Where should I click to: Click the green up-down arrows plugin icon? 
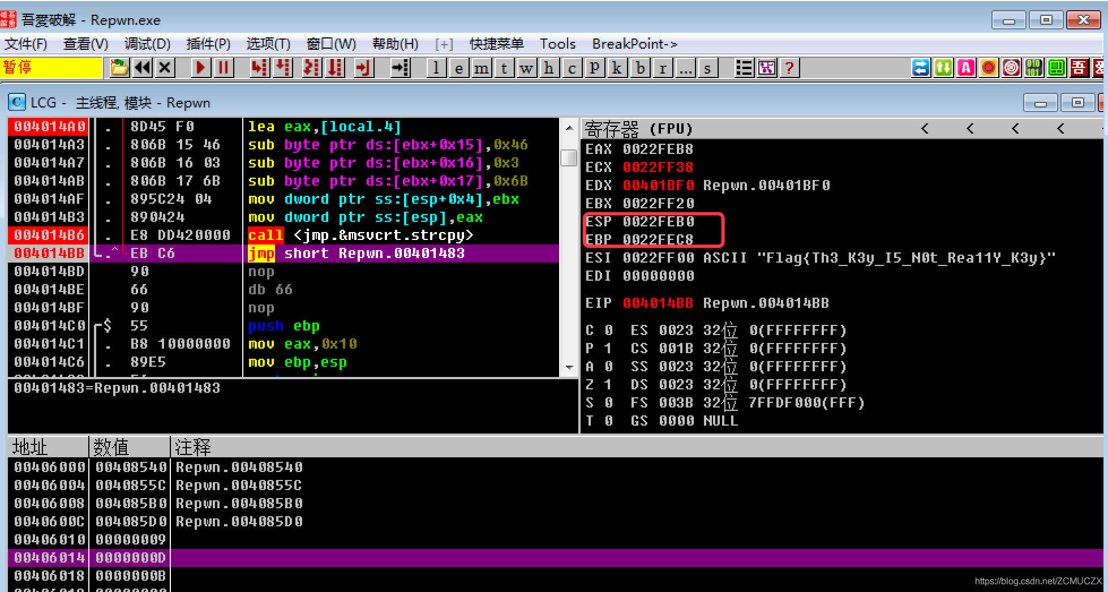(943, 68)
